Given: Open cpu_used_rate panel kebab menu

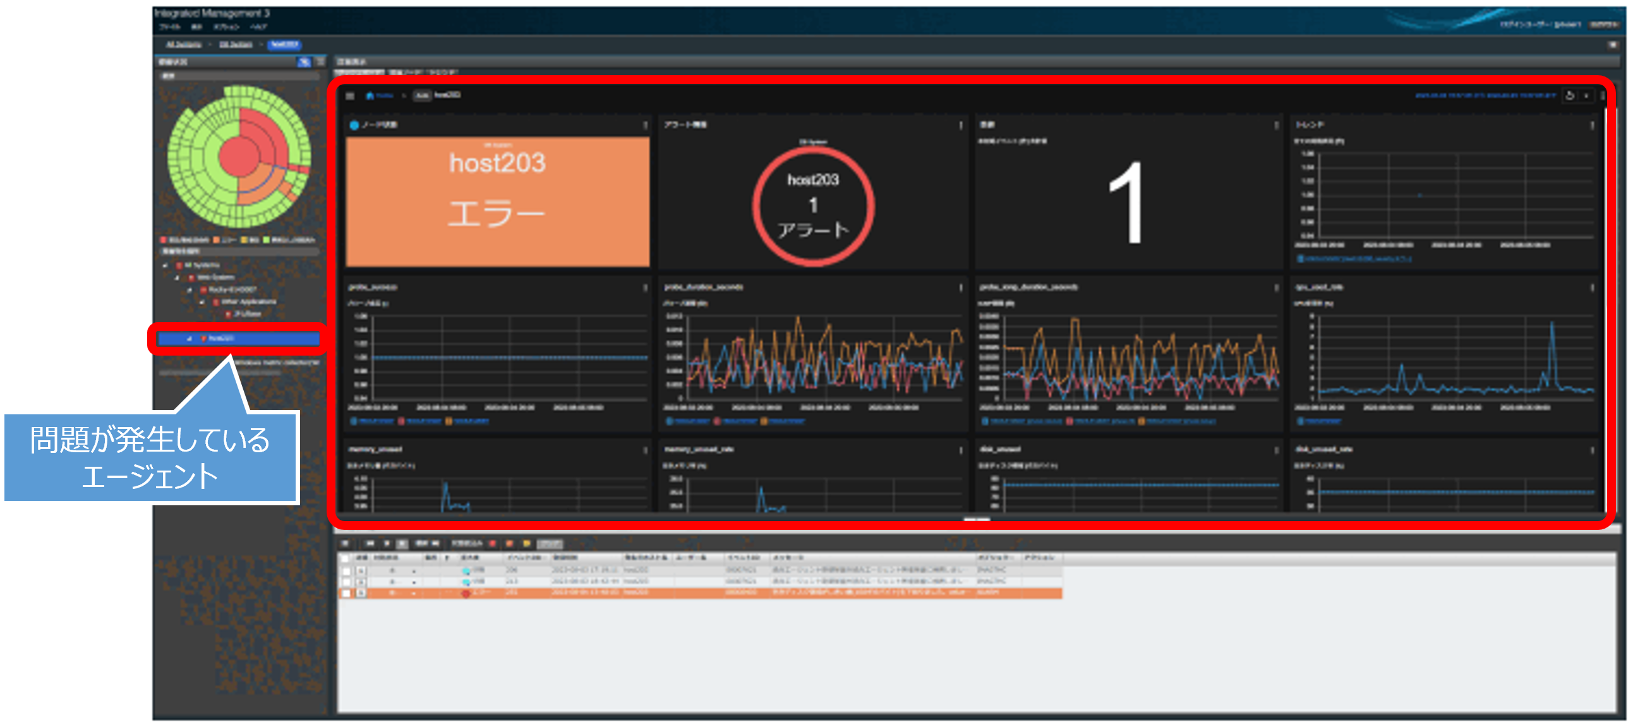Looking at the screenshot, I should point(1592,288).
